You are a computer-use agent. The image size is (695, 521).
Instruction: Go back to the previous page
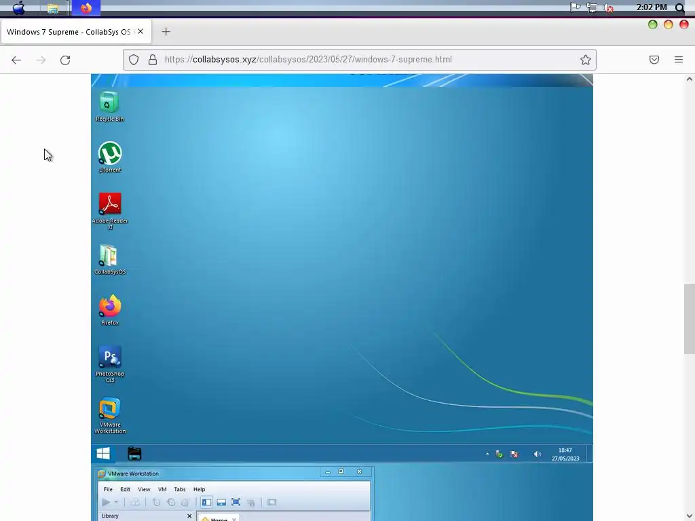pos(16,60)
